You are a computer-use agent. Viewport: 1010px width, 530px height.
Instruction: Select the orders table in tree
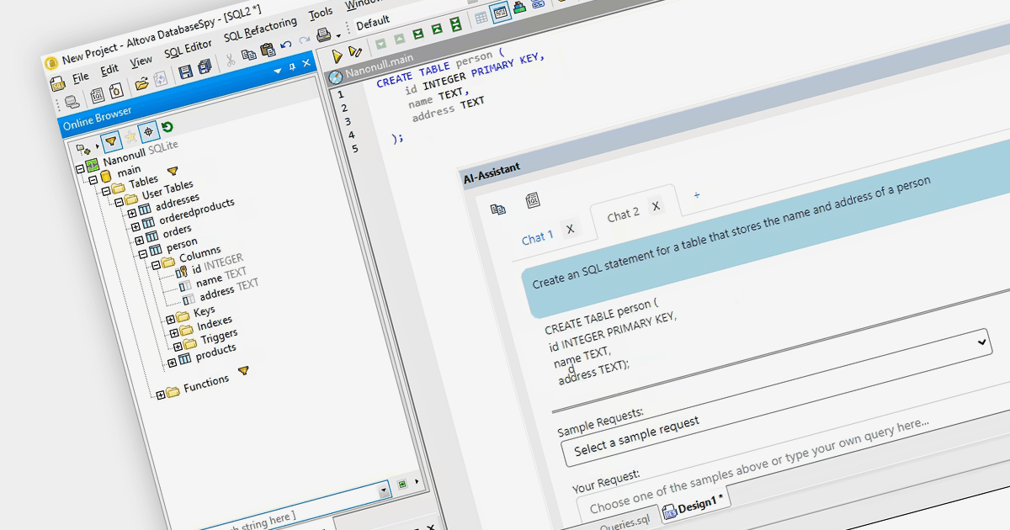coord(169,233)
